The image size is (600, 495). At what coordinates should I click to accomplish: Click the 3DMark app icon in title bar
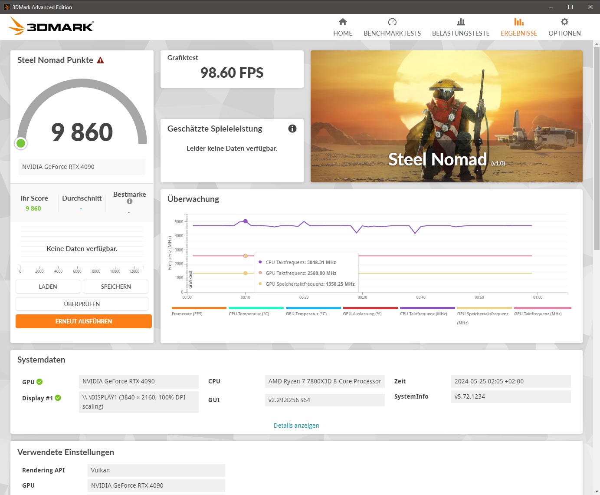point(7,7)
